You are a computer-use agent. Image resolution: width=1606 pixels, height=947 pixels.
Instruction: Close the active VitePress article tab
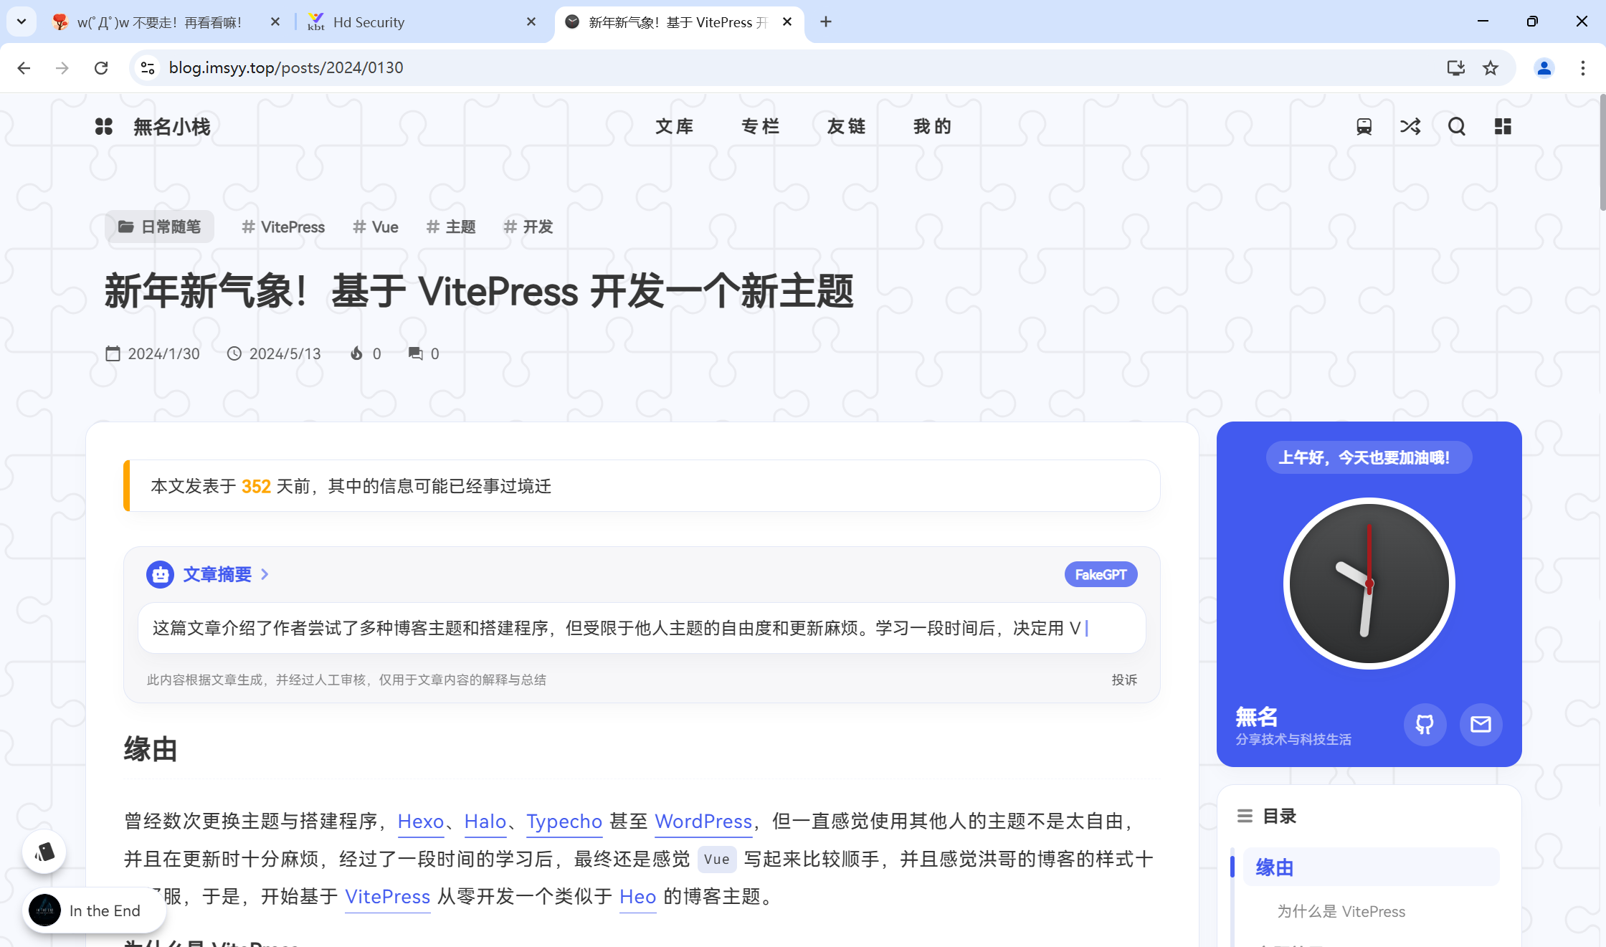pyautogui.click(x=787, y=22)
